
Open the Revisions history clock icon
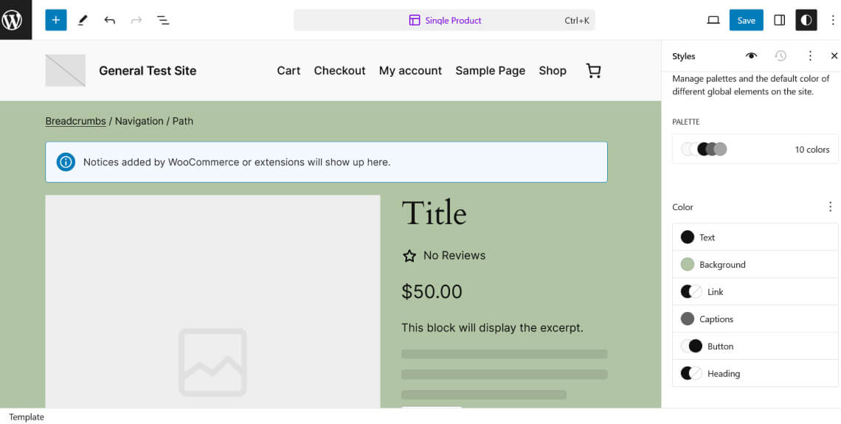point(781,56)
